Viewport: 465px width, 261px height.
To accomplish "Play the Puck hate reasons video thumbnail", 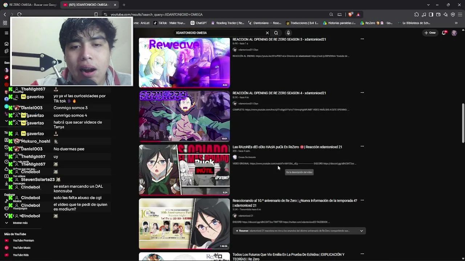I will click(184, 170).
